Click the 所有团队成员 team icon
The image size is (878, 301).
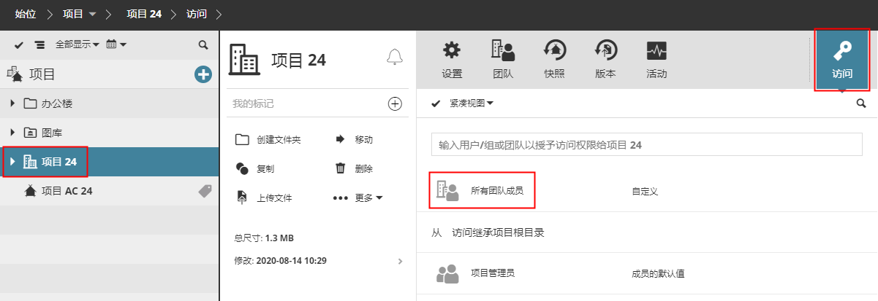tap(447, 191)
